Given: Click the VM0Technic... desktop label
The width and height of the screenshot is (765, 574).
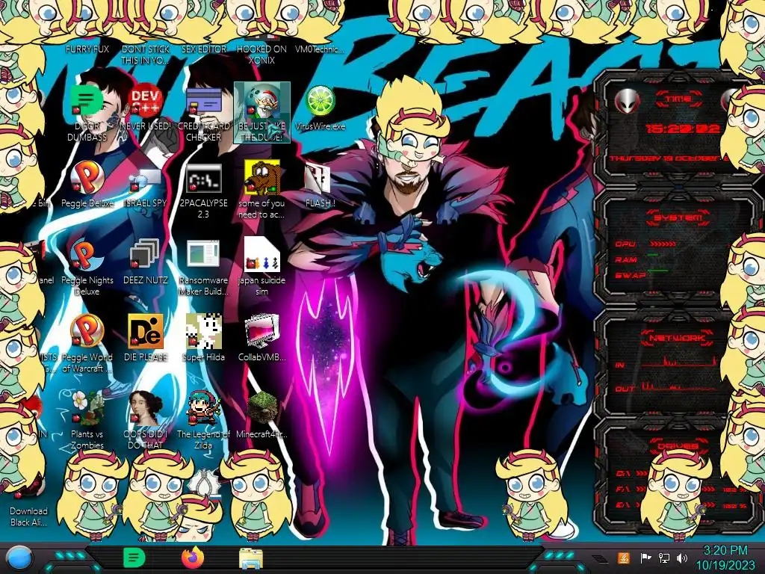Looking at the screenshot, I should (320, 49).
